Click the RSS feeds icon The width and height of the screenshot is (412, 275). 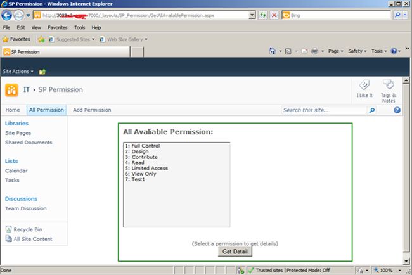point(288,51)
